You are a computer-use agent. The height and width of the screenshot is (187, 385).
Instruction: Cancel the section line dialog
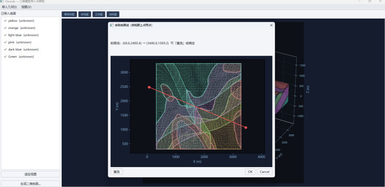coord(264,172)
